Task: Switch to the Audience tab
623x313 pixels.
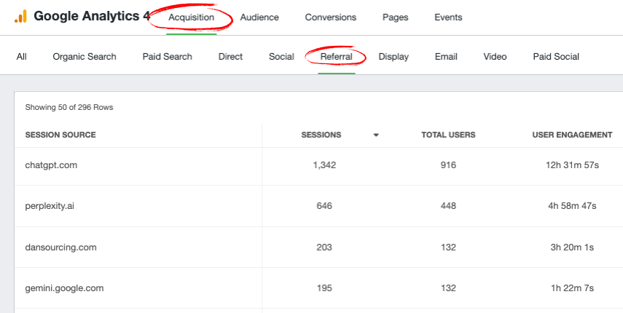Action: coord(259,17)
